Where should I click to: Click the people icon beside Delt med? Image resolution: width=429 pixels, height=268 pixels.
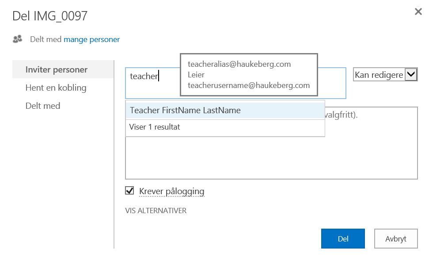(18, 39)
